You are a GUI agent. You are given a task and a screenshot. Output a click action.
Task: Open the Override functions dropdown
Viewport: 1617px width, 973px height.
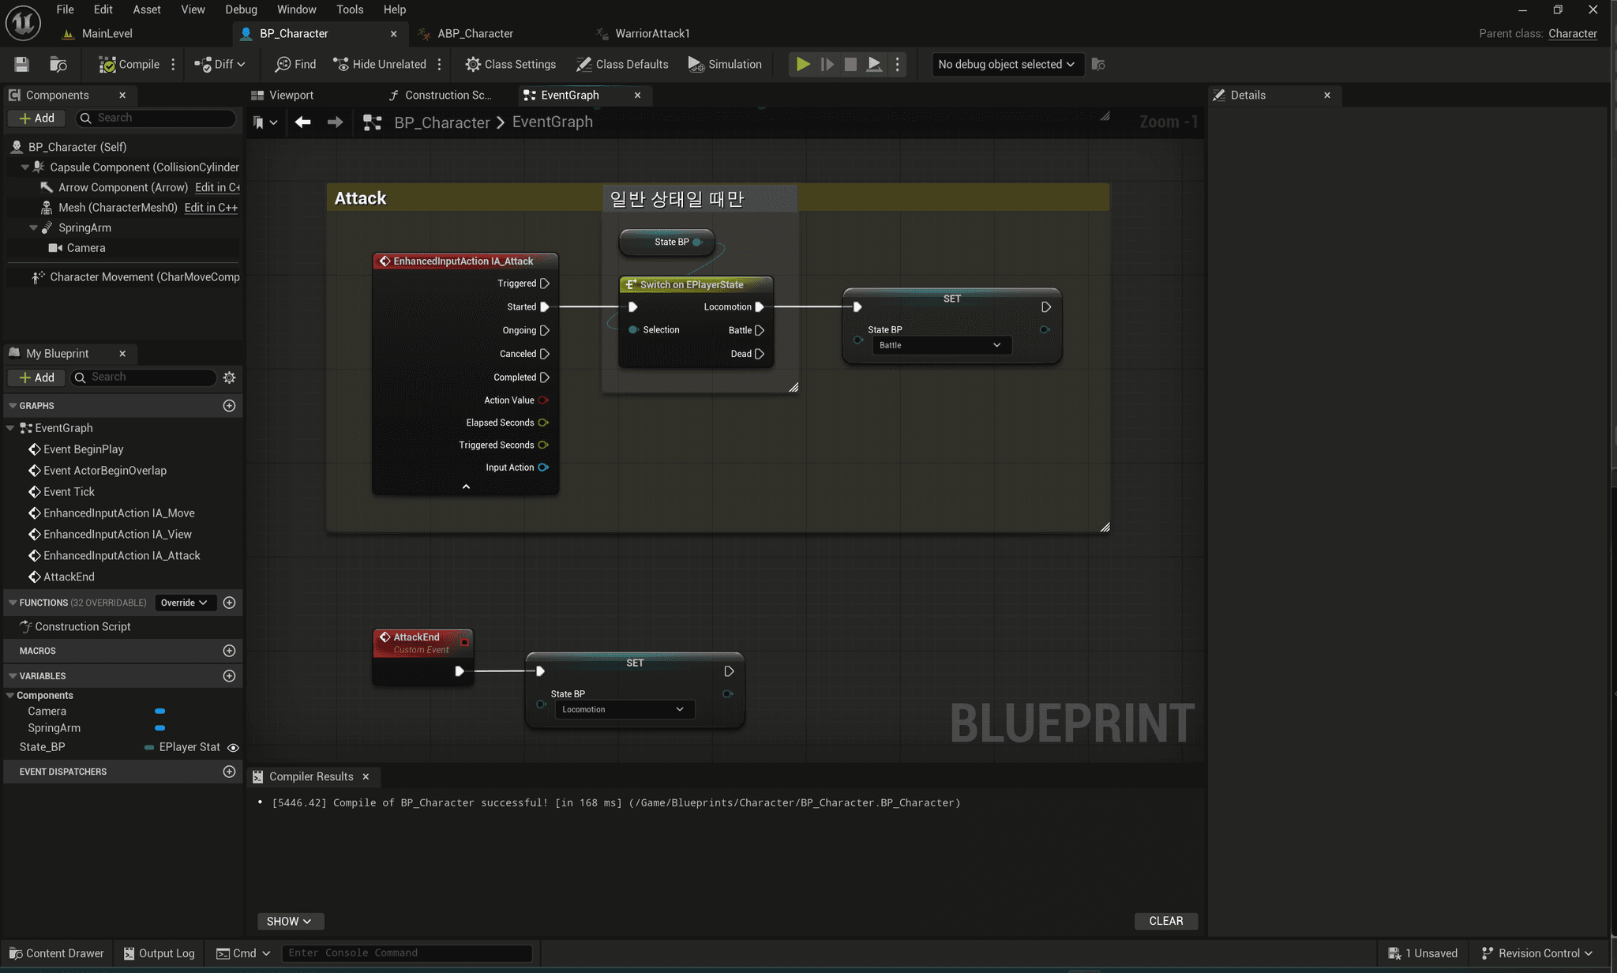click(183, 603)
